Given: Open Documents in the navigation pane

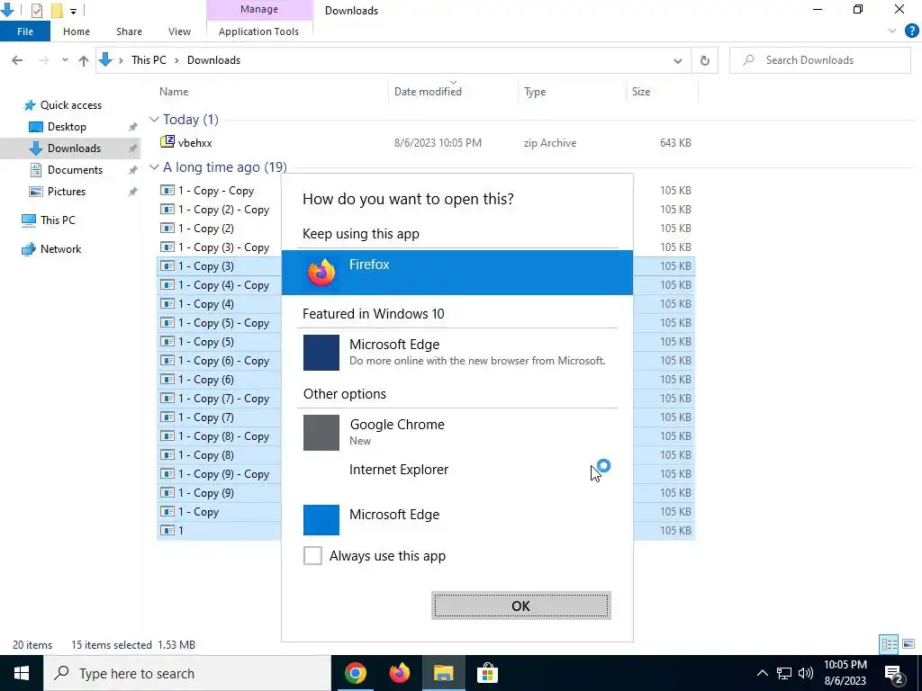Looking at the screenshot, I should click(75, 170).
